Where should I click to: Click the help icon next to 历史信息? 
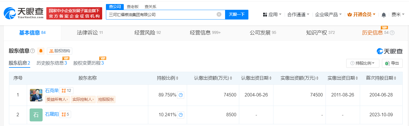click(392, 33)
